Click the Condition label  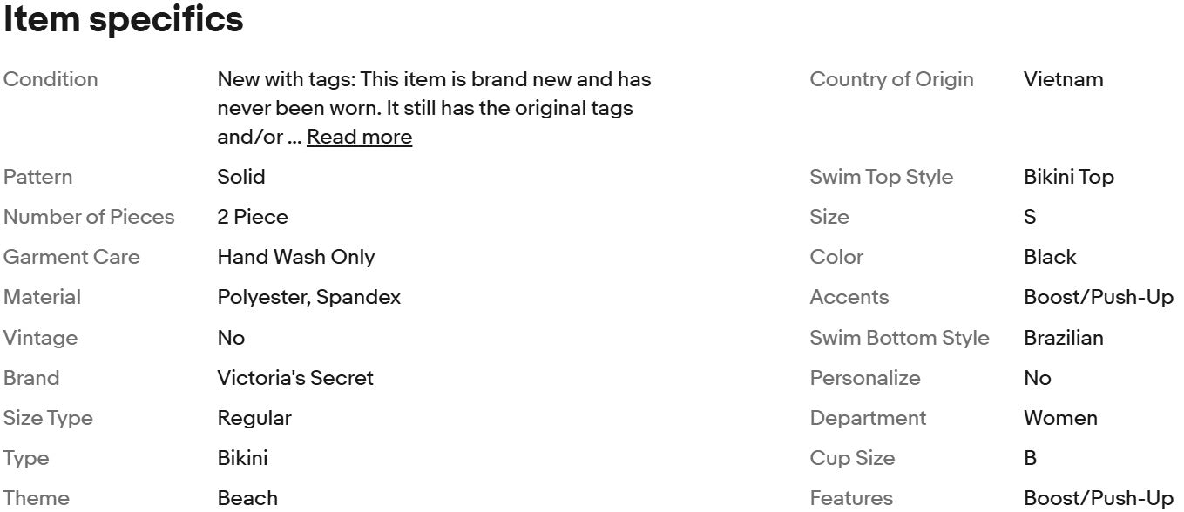click(x=51, y=79)
